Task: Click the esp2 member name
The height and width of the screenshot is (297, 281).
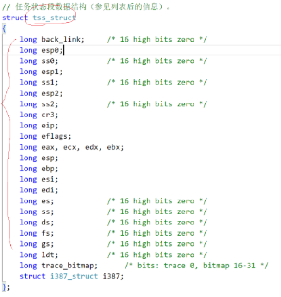Action: tap(50, 93)
